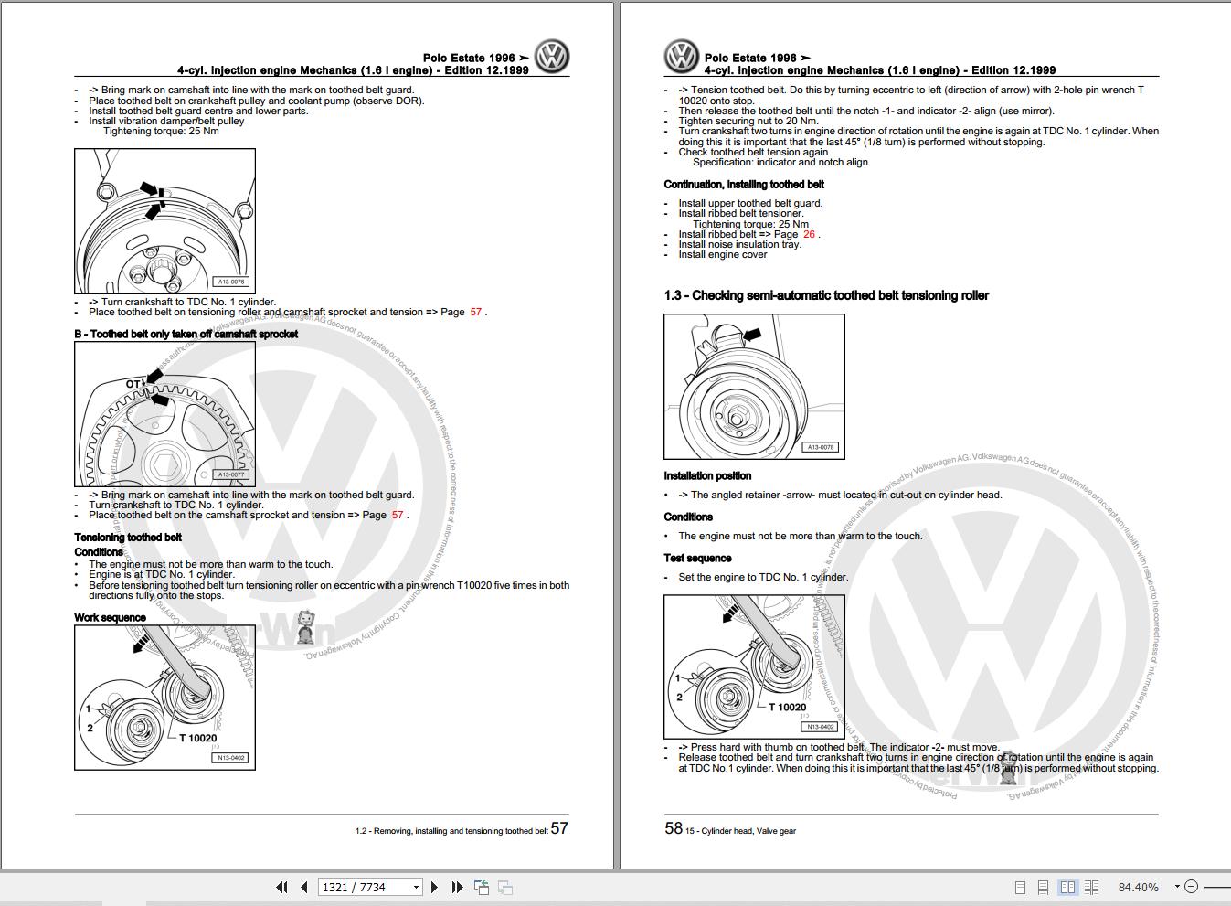Click the A13-0076 vibration damper figure

coord(164,220)
